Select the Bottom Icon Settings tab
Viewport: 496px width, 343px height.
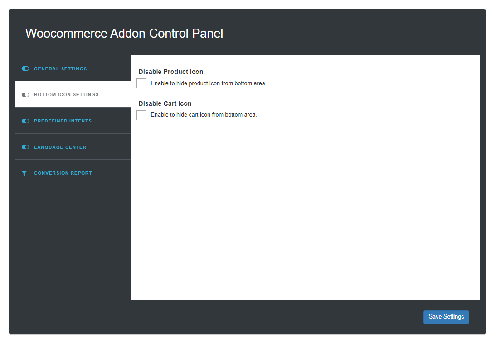(73, 94)
